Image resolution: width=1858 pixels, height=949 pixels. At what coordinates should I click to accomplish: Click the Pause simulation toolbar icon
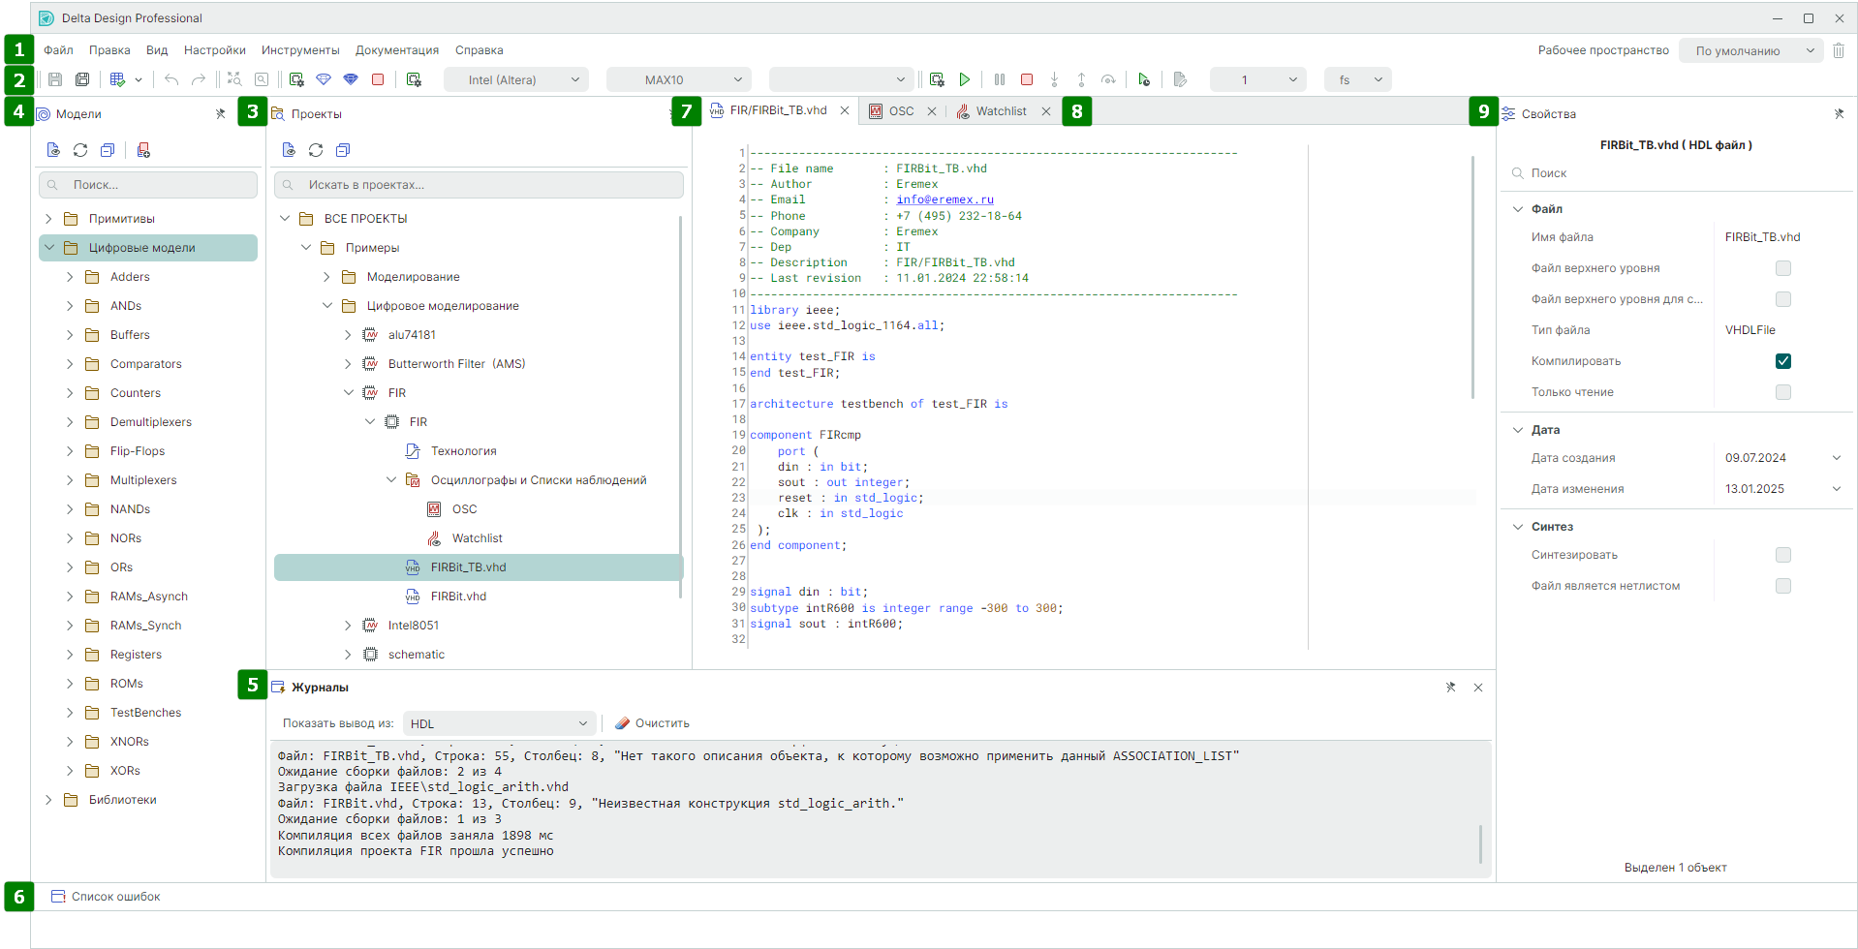[x=999, y=79]
